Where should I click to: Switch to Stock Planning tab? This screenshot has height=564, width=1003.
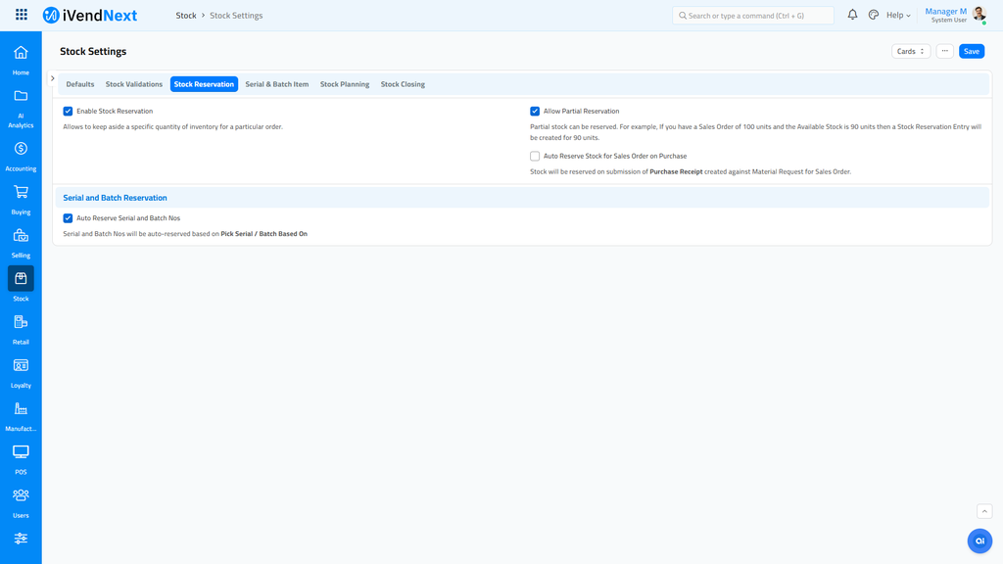[x=345, y=84]
